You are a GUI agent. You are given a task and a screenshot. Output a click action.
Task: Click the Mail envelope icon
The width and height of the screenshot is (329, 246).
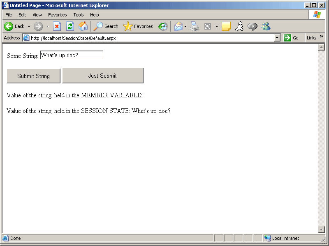click(x=178, y=26)
